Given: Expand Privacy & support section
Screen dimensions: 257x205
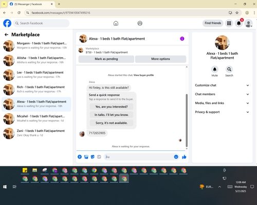Looking at the screenshot, I should [x=222, y=112].
